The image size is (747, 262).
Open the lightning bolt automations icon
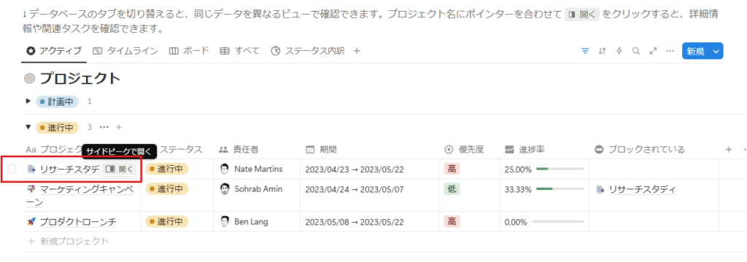[x=619, y=51]
